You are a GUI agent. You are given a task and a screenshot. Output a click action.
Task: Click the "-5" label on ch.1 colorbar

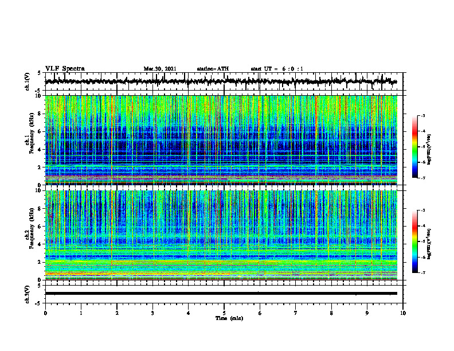coord(422,147)
